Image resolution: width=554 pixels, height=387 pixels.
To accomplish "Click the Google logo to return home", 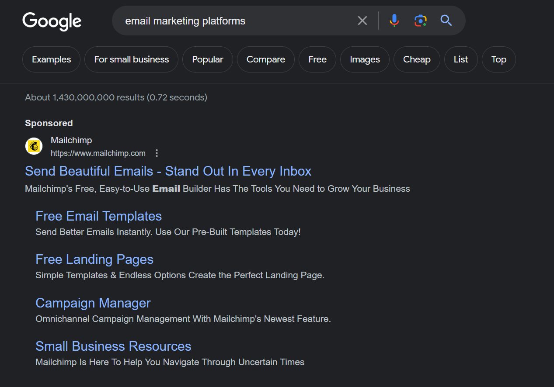I will [x=52, y=21].
